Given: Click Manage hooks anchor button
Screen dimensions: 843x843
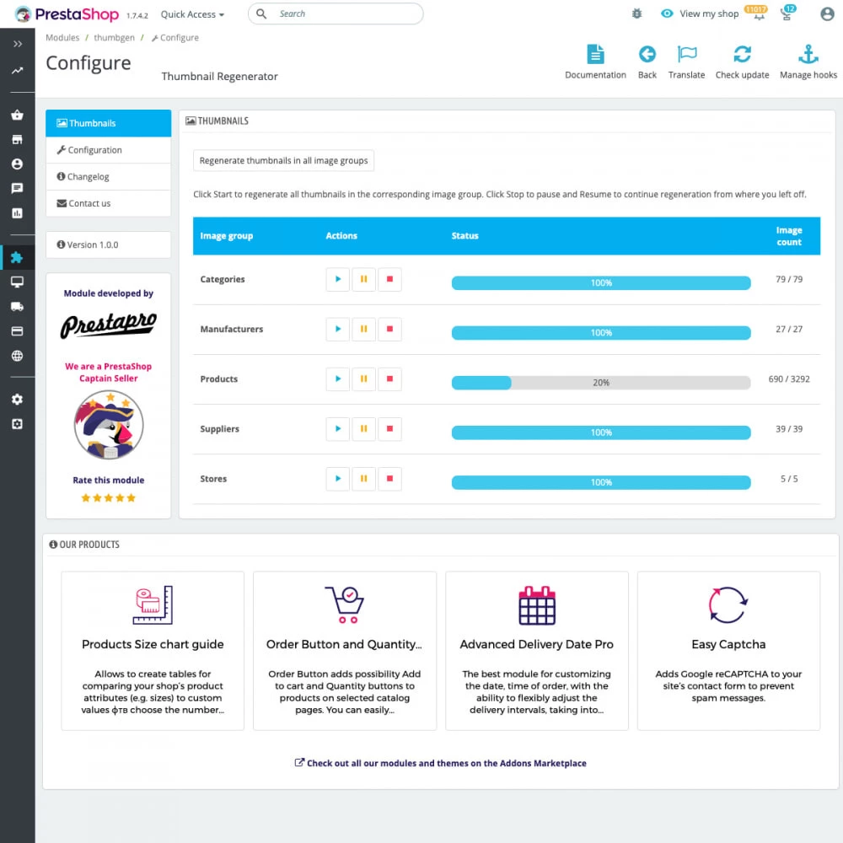Looking at the screenshot, I should point(808,62).
